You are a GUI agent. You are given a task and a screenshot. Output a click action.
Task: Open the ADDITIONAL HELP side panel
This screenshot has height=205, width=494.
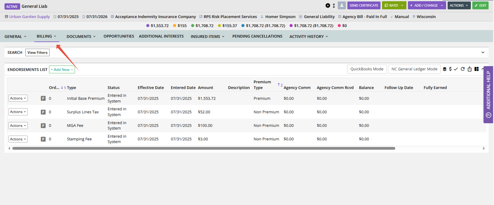click(x=488, y=95)
